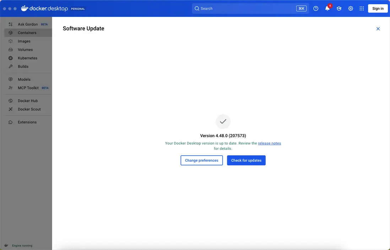Select Models in the sidebar
The image size is (390, 250).
click(x=28, y=79)
